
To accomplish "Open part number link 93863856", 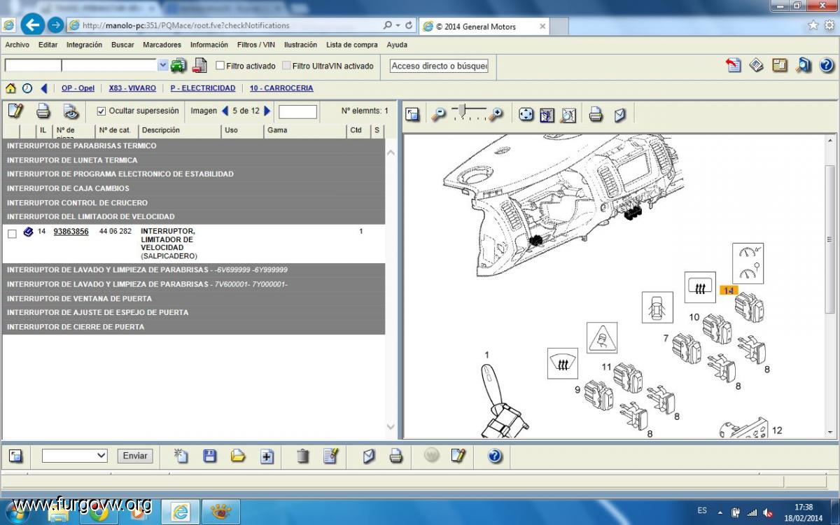I will [x=71, y=231].
